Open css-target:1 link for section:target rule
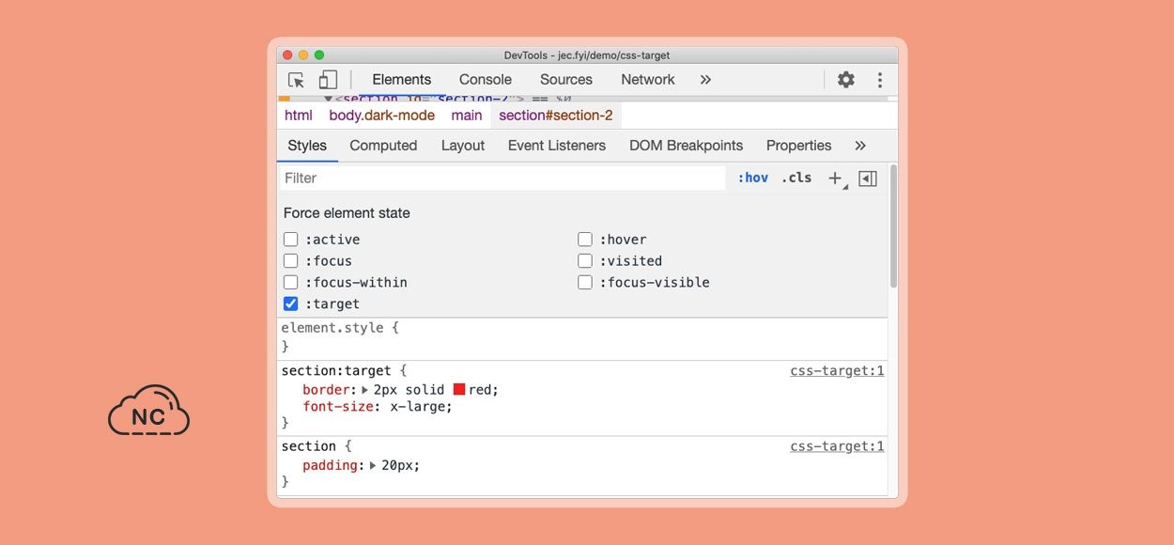The width and height of the screenshot is (1174, 545). (838, 371)
